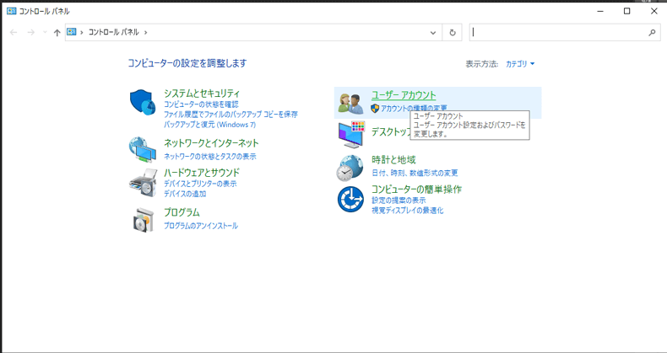Expand the address bar history dropdown
The width and height of the screenshot is (667, 353).
[433, 33]
